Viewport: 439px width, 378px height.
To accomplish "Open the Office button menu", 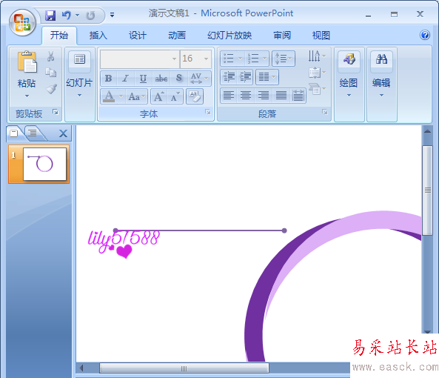I will click(x=22, y=22).
